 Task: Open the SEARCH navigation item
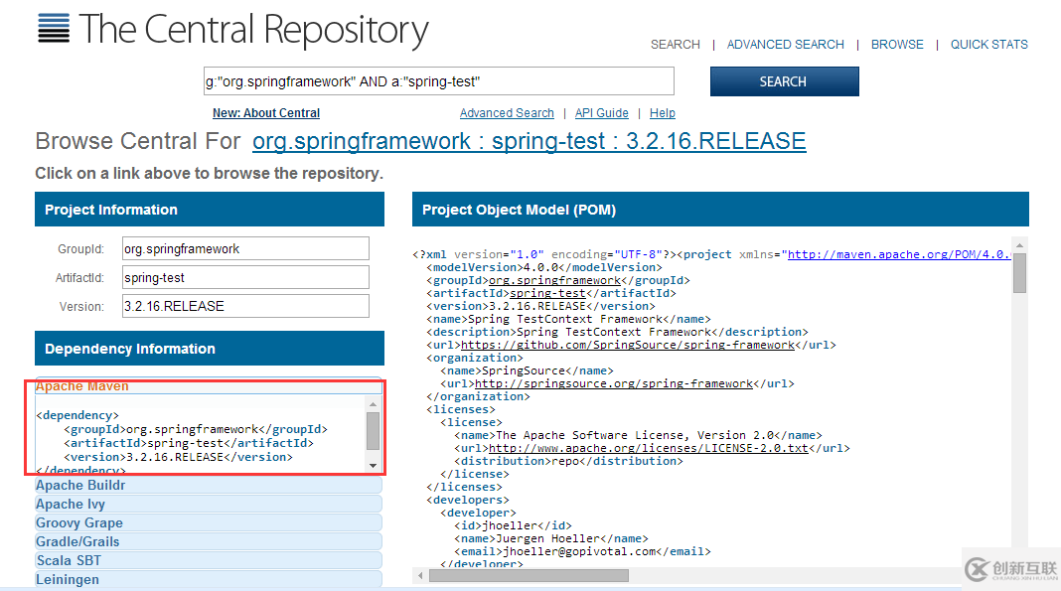[x=676, y=45]
